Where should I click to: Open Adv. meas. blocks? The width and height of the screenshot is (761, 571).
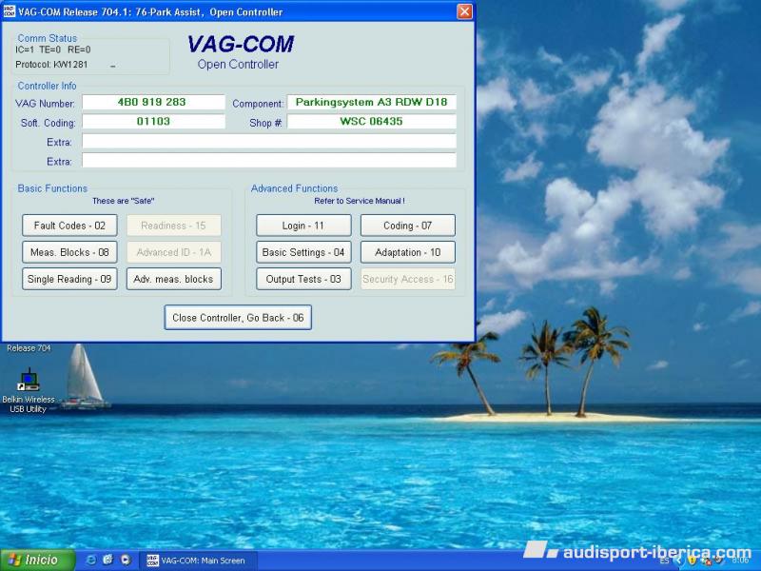click(x=174, y=279)
